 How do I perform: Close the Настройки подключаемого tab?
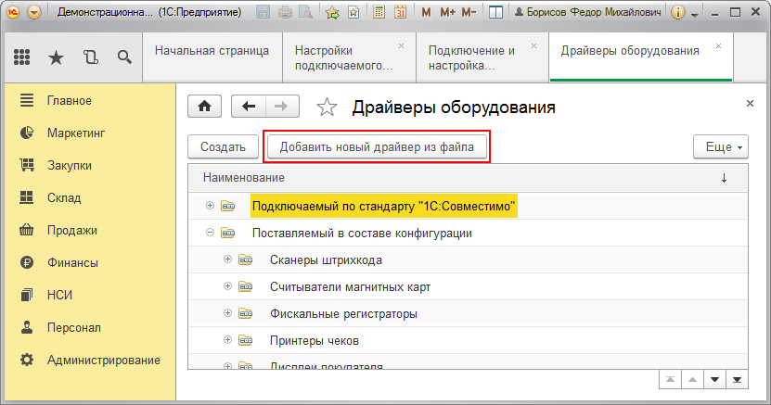tap(401, 46)
